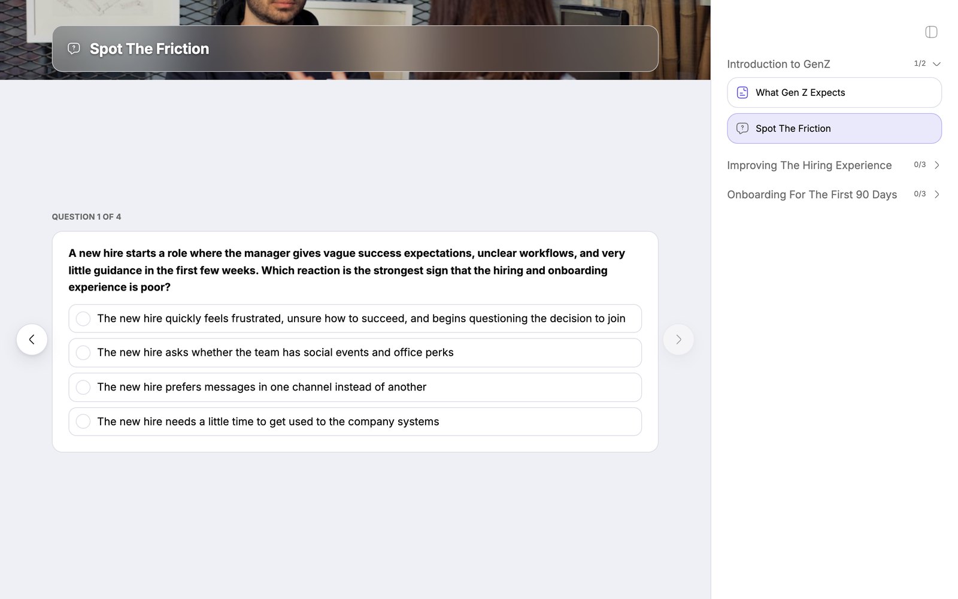
Task: Click the quiz bubble icon in Spot The Friction sidebar item
Action: click(x=742, y=128)
